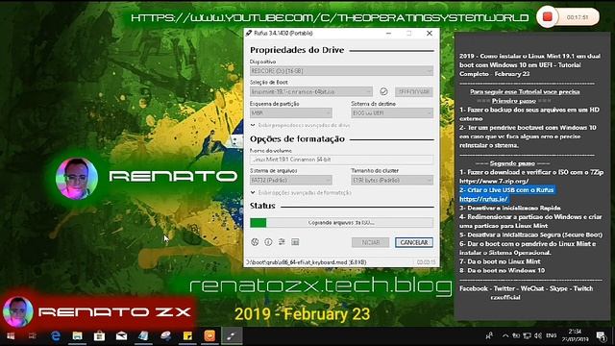The image size is (615, 346).
Task: Open Task View on the taskbar
Action: (32, 335)
